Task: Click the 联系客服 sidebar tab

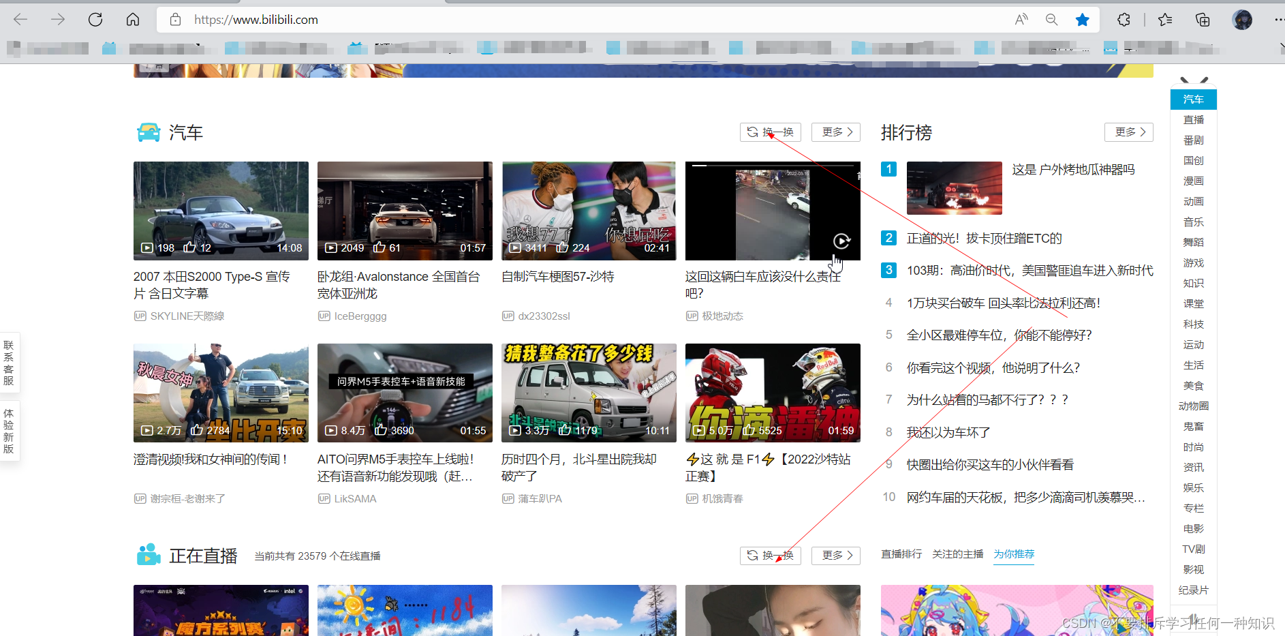Action: coord(10,362)
